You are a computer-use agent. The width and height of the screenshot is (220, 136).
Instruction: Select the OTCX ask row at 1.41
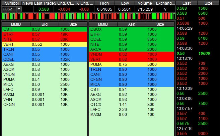pos(132,105)
